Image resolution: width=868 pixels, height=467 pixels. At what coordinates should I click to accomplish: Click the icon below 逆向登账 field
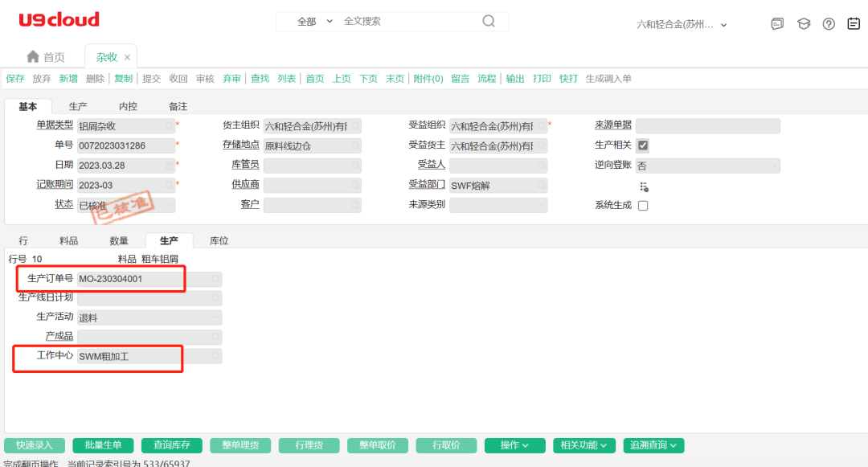pyautogui.click(x=644, y=187)
